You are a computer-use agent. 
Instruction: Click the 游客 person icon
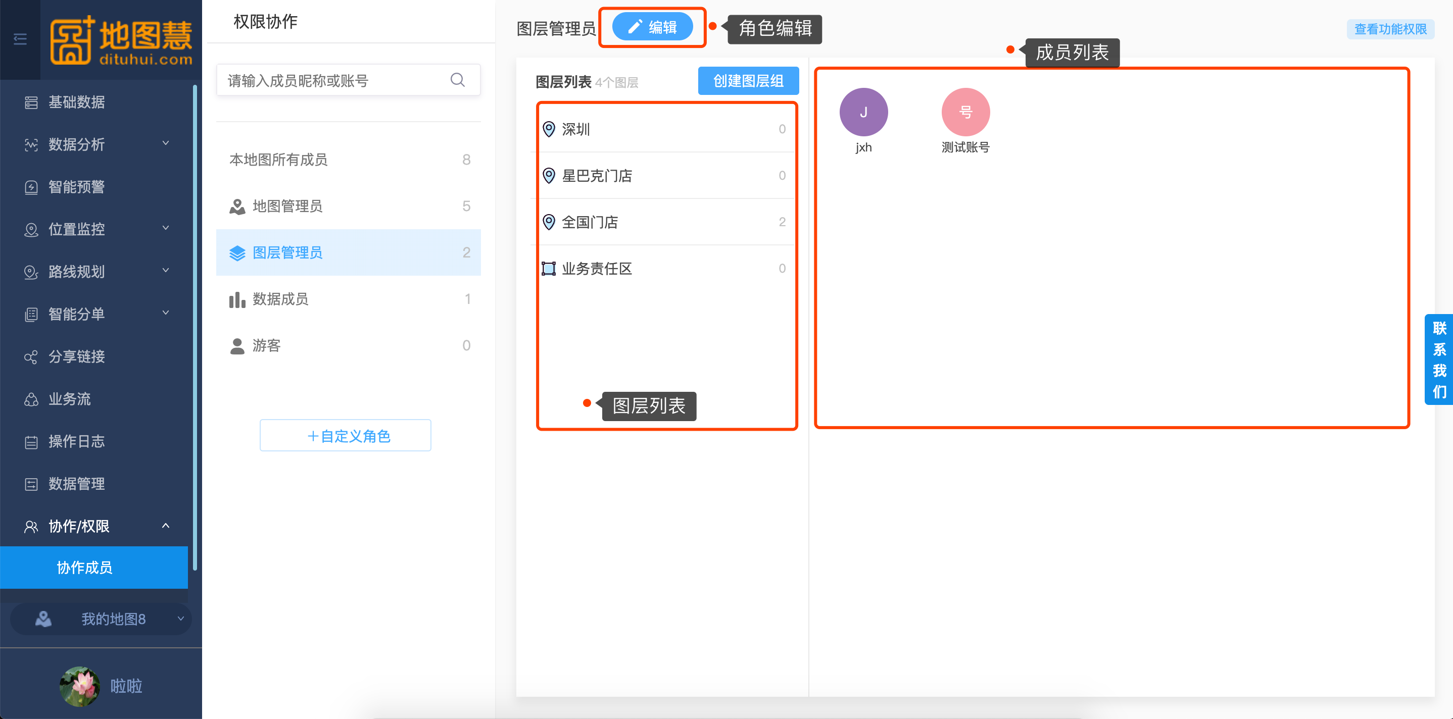coord(237,346)
